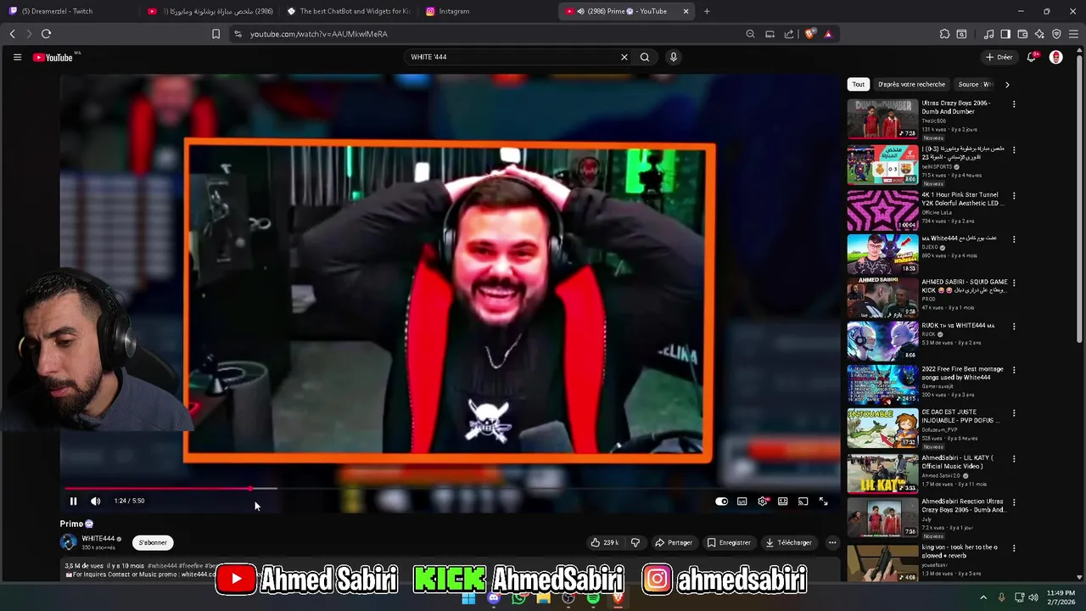Open options for AhmedSabiri LIL KATY video
This screenshot has width=1086, height=611.
1014,459
